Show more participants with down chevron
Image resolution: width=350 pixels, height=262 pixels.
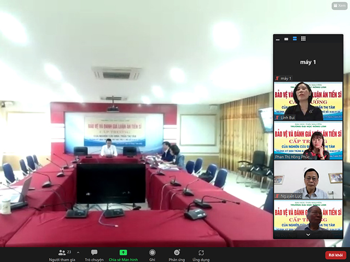[x=308, y=235]
